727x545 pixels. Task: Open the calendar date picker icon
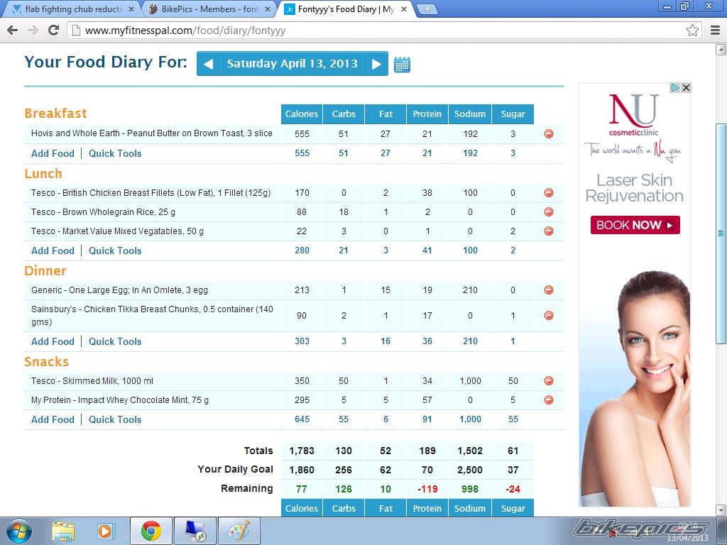402,65
